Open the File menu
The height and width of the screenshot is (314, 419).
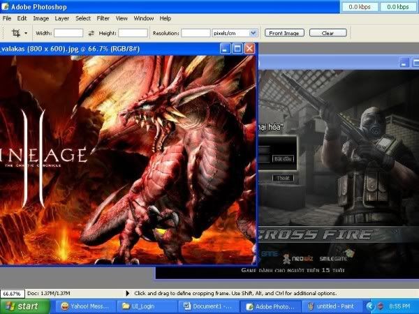pyautogui.click(x=7, y=18)
